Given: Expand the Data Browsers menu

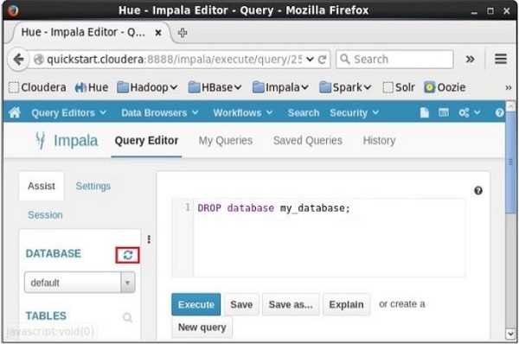Looking at the screenshot, I should pos(160,112).
